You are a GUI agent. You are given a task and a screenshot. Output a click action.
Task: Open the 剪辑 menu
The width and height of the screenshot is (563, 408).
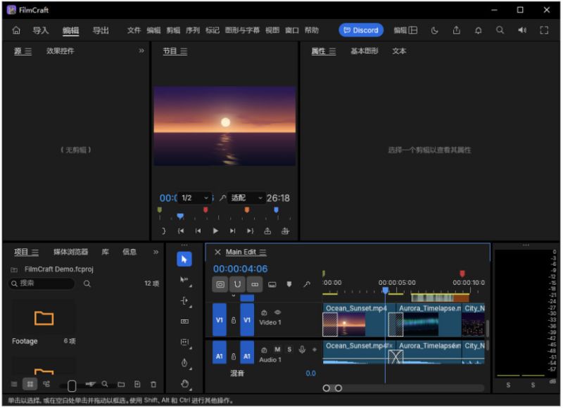(x=173, y=30)
